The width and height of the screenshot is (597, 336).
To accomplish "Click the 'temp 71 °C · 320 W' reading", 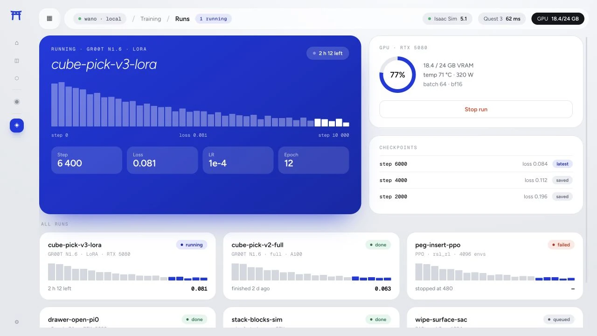I will pos(448,75).
